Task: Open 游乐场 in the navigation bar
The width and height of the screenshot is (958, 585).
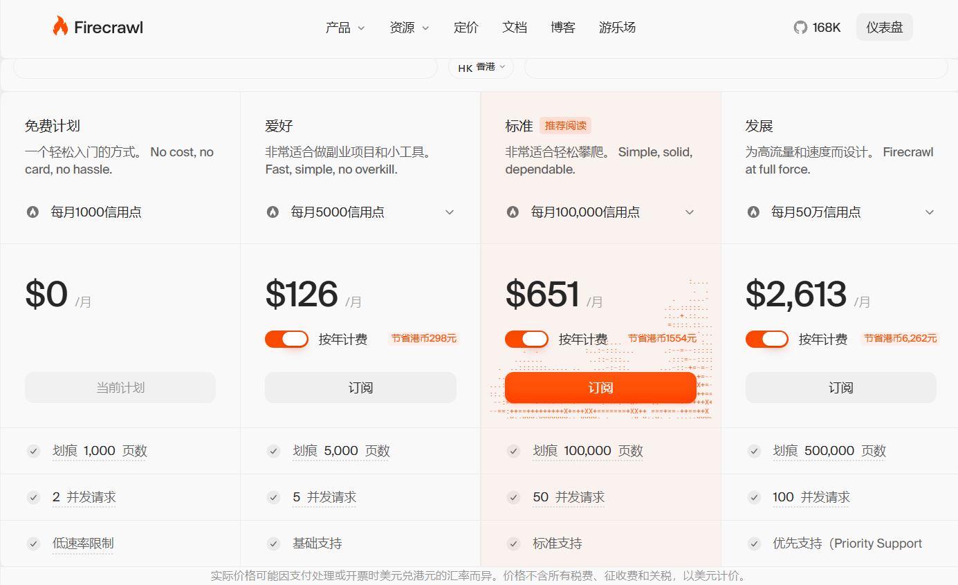Action: coord(617,28)
